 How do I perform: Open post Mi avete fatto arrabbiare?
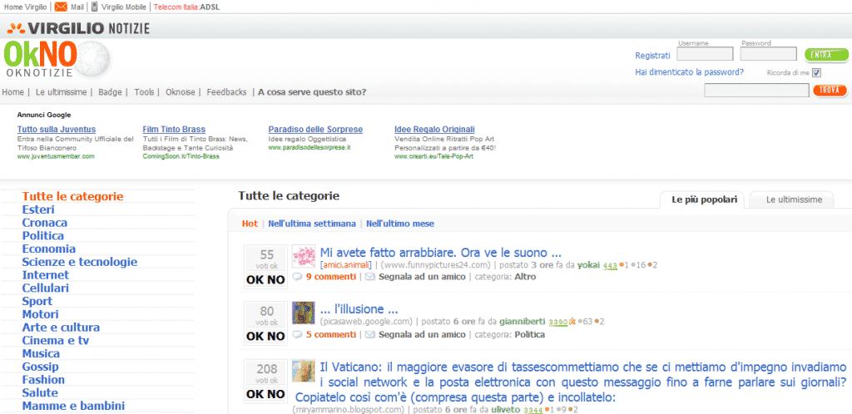(440, 253)
